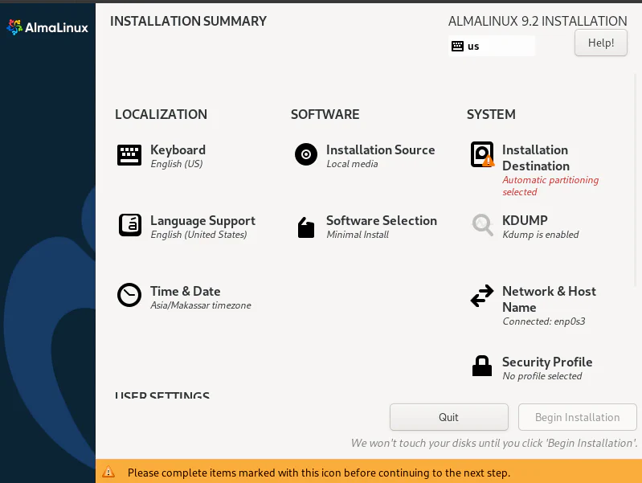The height and width of the screenshot is (483, 642).
Task: Open the Keyboard settings label
Action: click(x=178, y=150)
